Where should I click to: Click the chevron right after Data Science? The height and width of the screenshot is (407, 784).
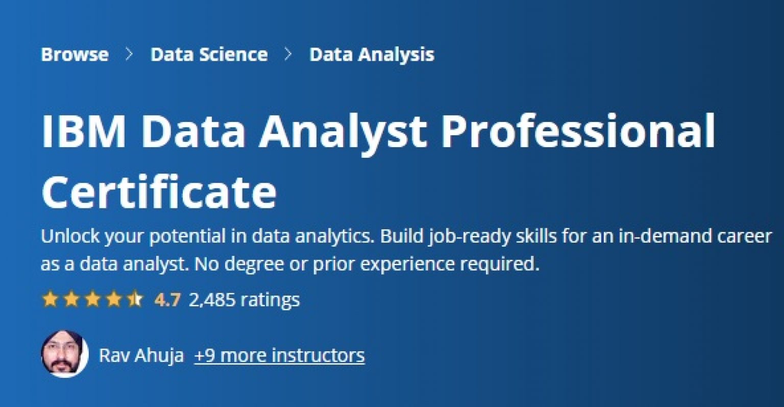[288, 54]
